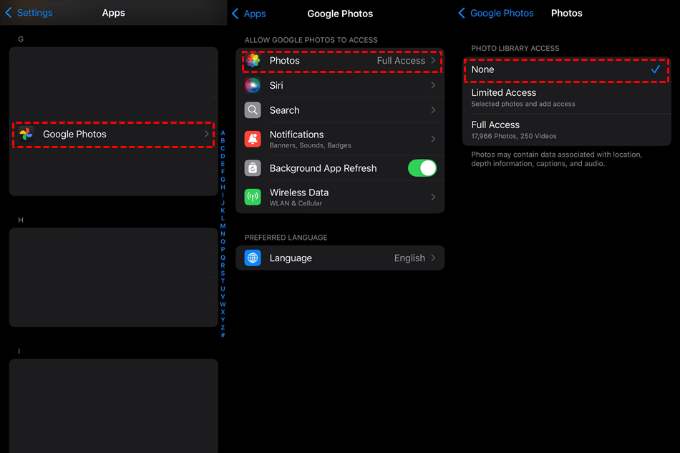This screenshot has height=453, width=680.
Task: Jump to letter A in index
Action: pos(223,133)
